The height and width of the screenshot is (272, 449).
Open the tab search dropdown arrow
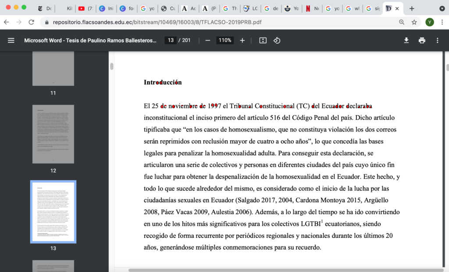click(x=442, y=9)
